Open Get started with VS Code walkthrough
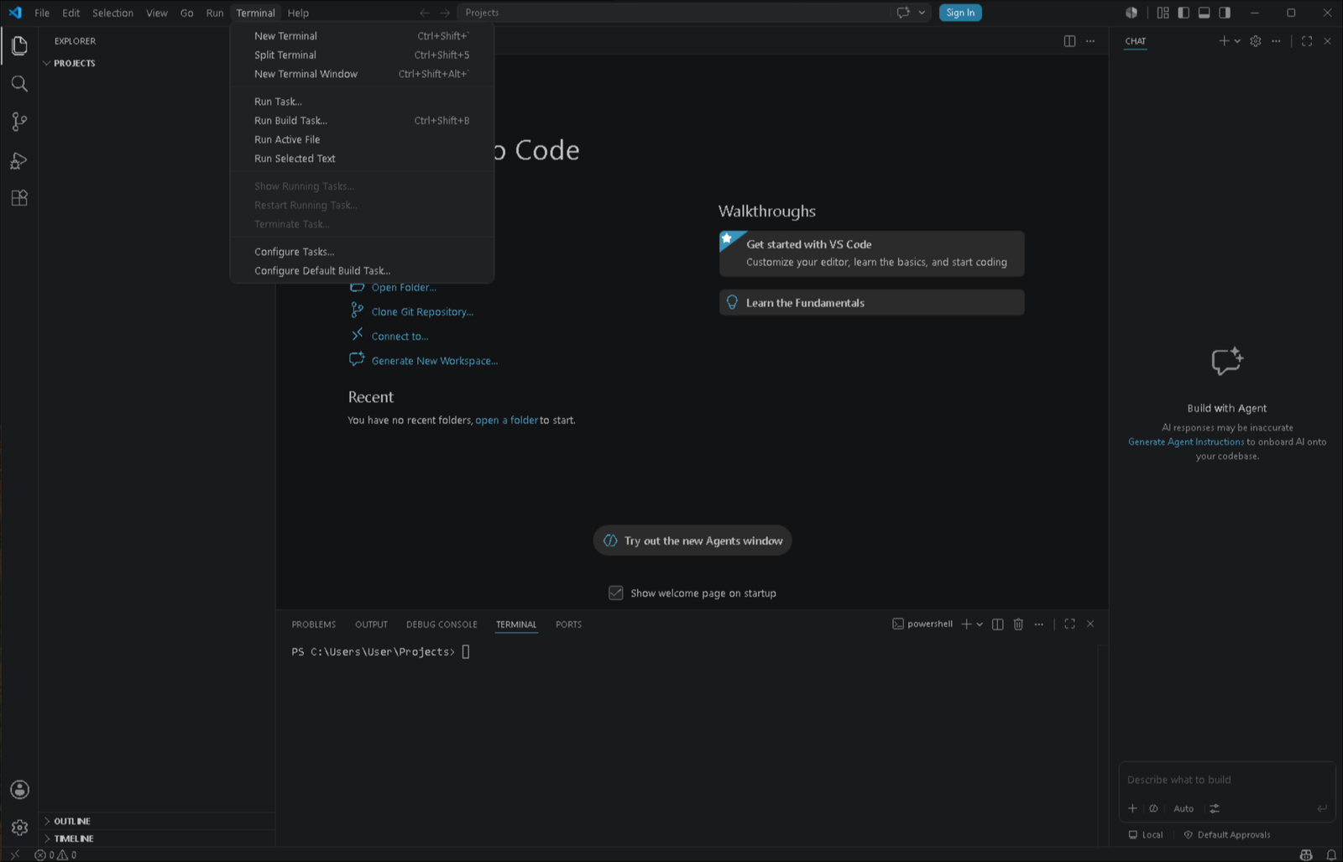 click(x=871, y=253)
